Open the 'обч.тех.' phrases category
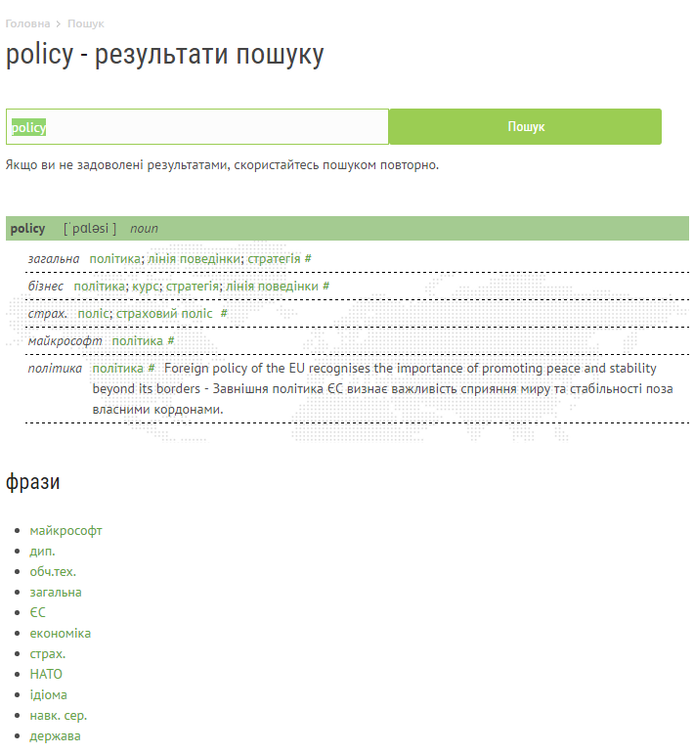 [53, 572]
